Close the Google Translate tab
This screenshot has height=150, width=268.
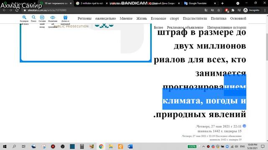215,3
